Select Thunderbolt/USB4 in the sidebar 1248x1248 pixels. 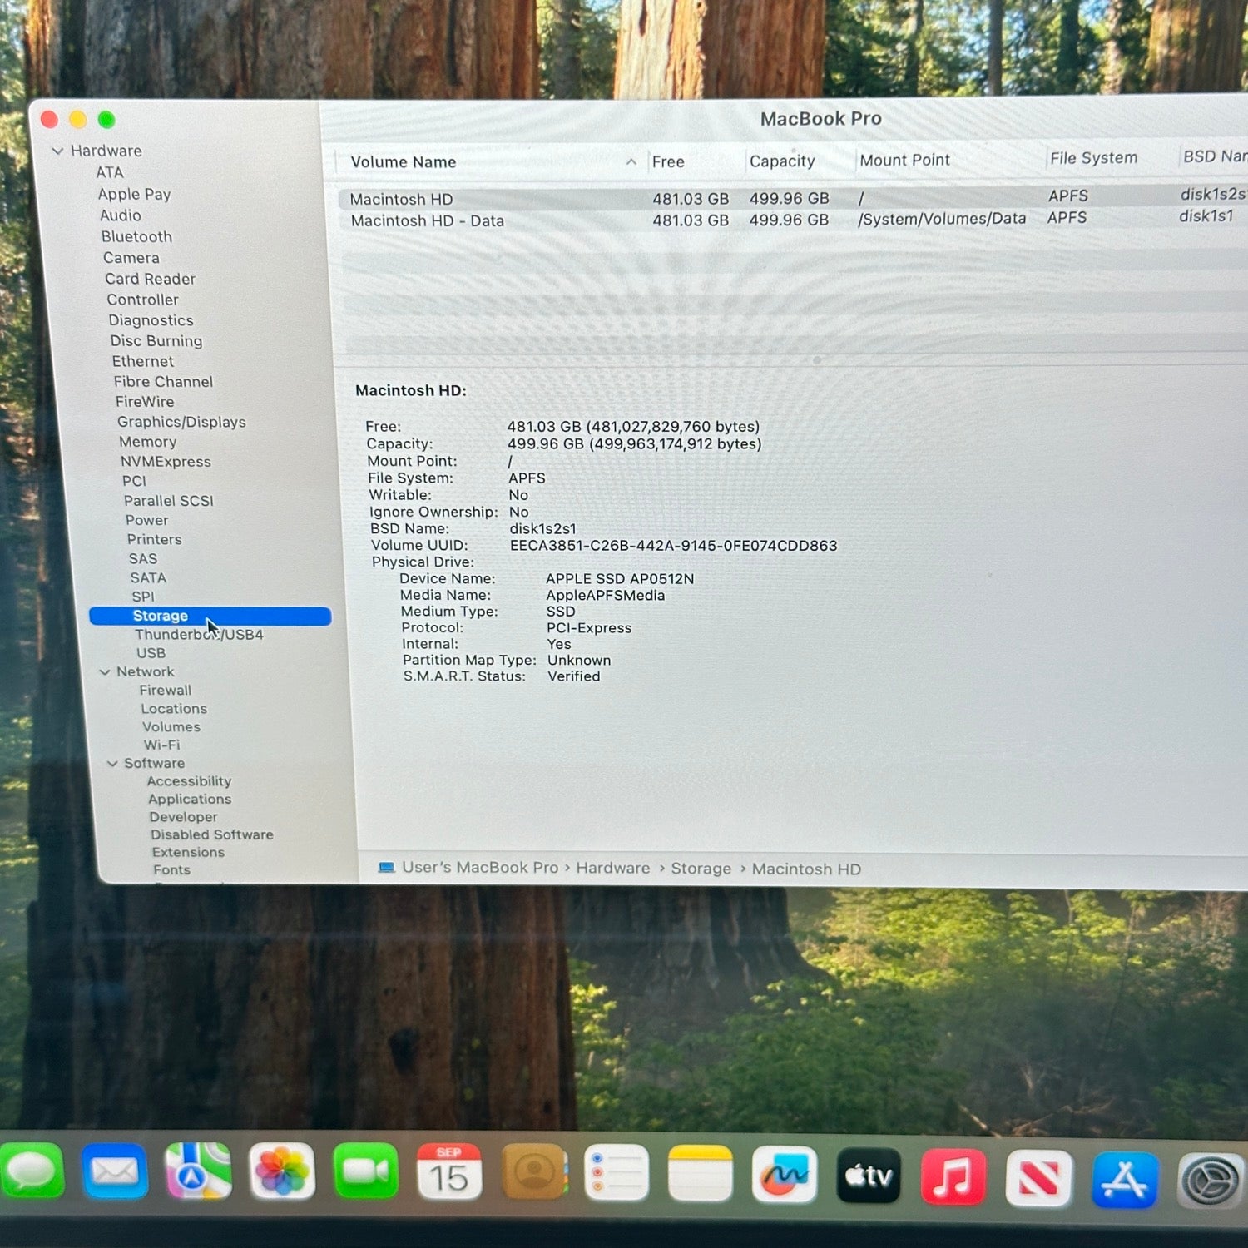click(x=199, y=635)
